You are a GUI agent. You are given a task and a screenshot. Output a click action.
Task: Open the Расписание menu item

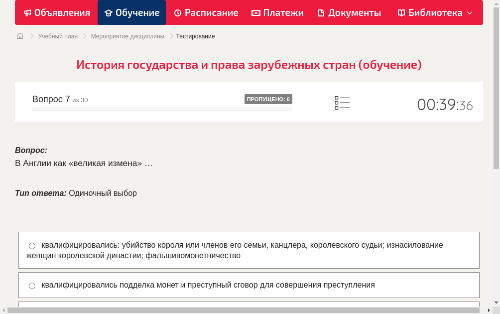click(206, 12)
